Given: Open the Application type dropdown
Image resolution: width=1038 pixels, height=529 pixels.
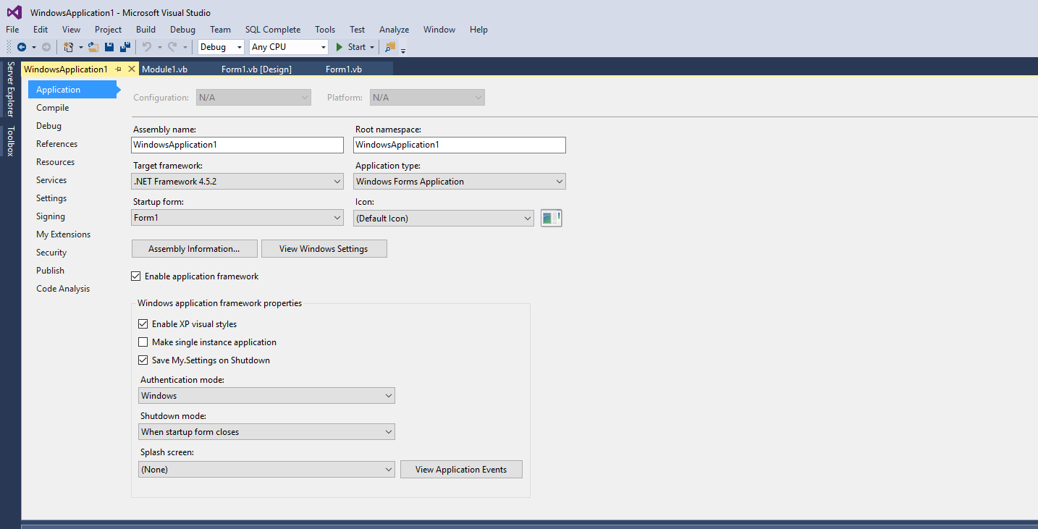Looking at the screenshot, I should [x=460, y=182].
